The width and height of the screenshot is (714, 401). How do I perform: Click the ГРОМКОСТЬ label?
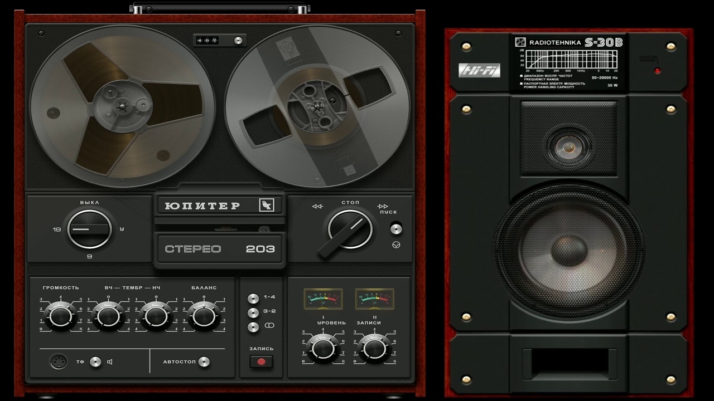tap(61, 287)
